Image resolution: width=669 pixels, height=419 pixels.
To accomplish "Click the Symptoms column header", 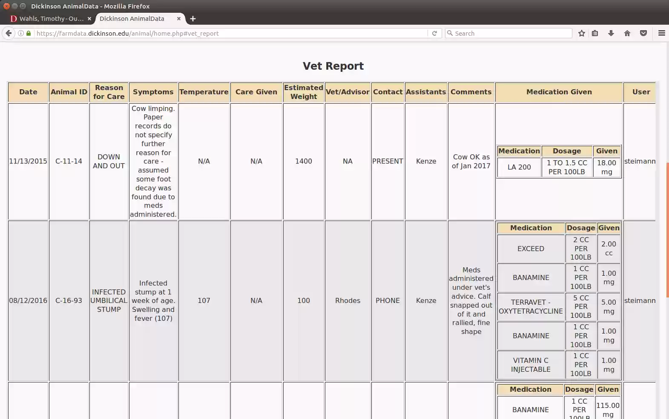I will pyautogui.click(x=153, y=92).
